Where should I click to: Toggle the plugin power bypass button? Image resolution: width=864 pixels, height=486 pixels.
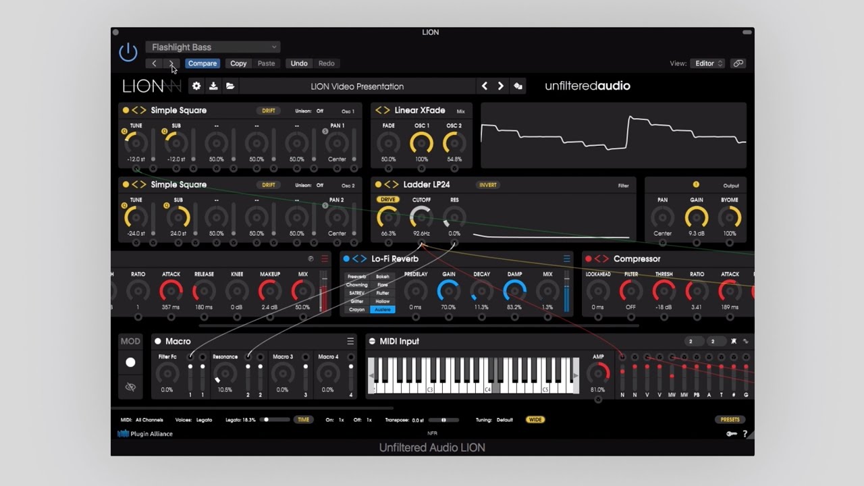pyautogui.click(x=128, y=52)
